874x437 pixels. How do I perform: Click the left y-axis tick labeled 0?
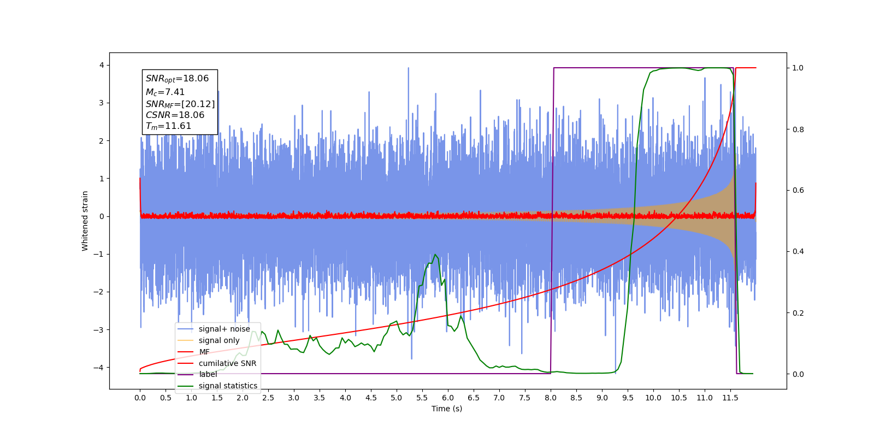101,216
